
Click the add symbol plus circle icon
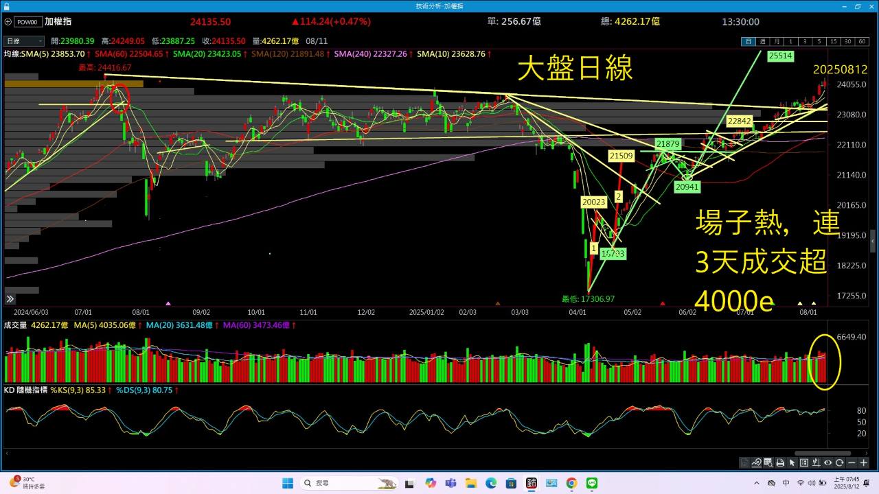coord(7,21)
